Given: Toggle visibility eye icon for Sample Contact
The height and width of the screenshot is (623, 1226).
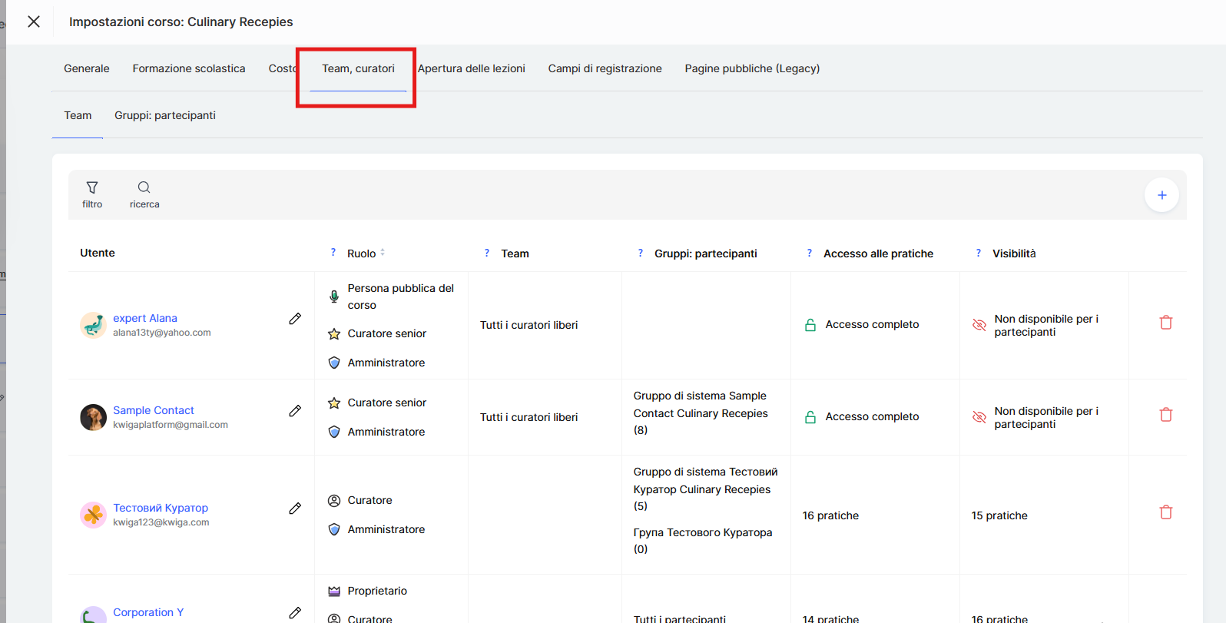Looking at the screenshot, I should point(979,417).
